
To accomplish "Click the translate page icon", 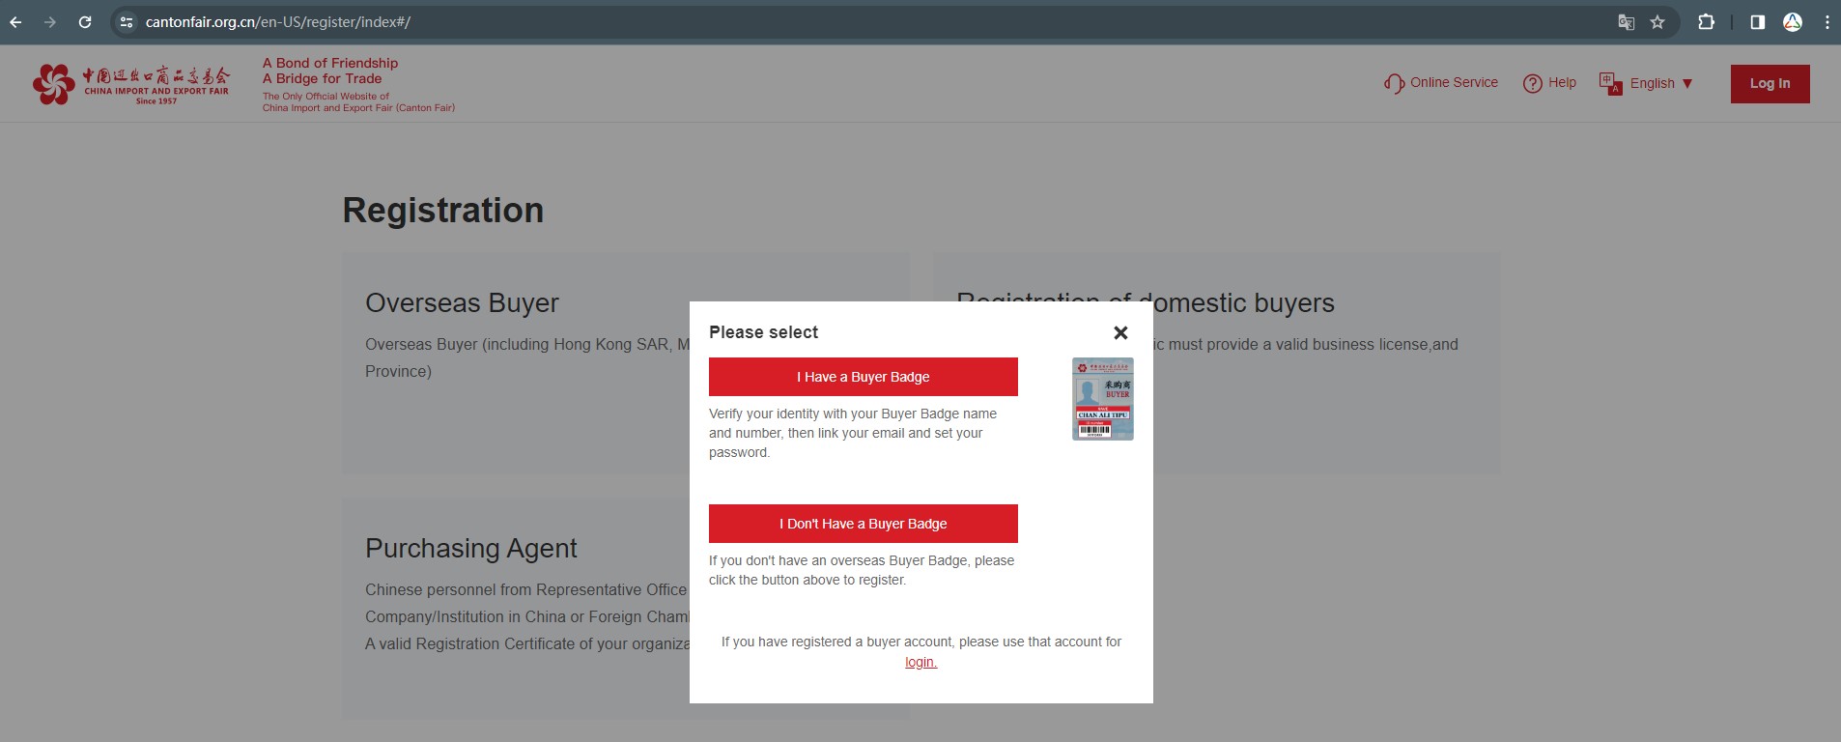I will (1626, 22).
